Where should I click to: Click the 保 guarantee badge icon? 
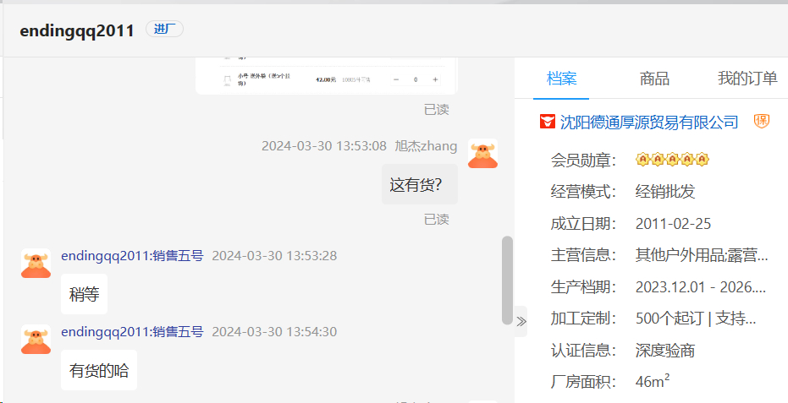[762, 122]
